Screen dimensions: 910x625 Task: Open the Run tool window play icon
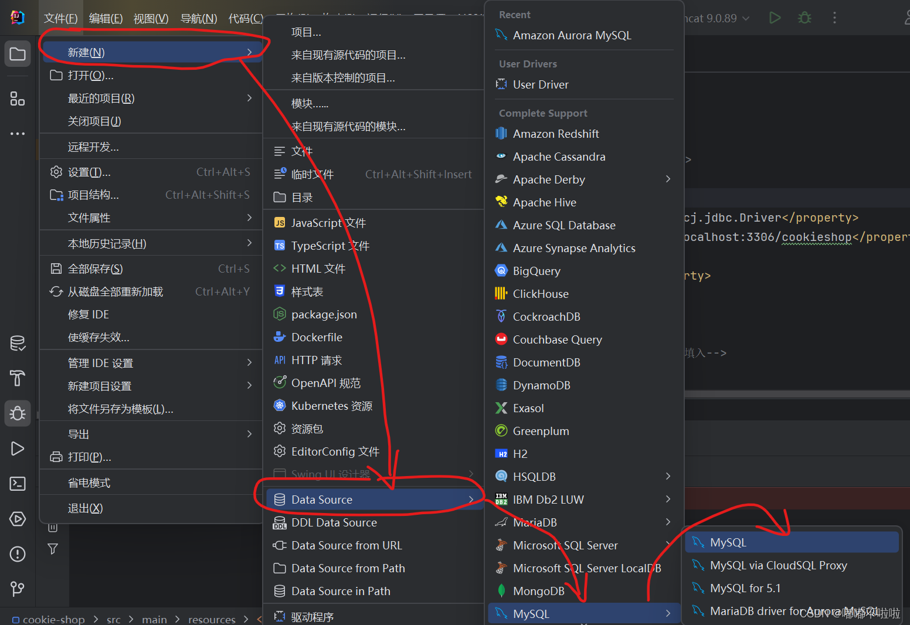tap(18, 449)
